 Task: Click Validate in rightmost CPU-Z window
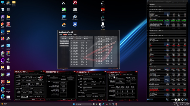126,100
